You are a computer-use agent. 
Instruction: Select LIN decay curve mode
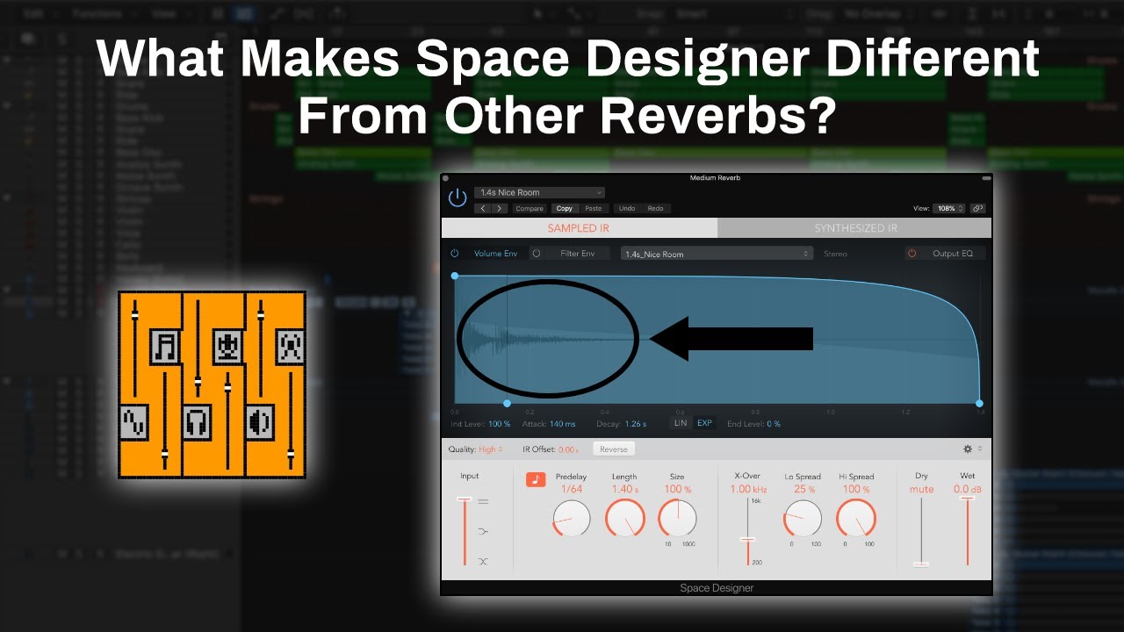(680, 423)
